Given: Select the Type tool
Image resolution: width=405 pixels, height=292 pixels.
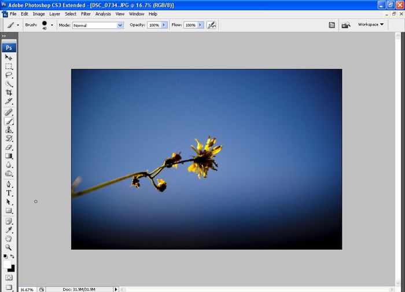Looking at the screenshot, I should pyautogui.click(x=9, y=193).
